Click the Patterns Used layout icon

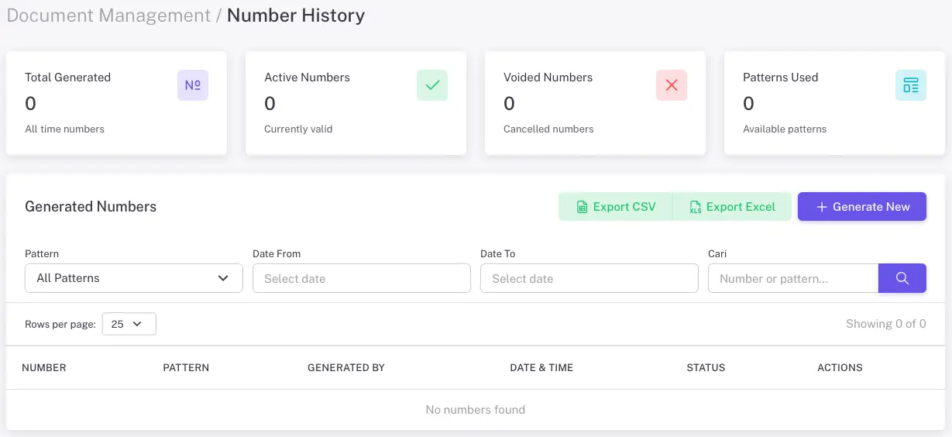click(x=910, y=85)
